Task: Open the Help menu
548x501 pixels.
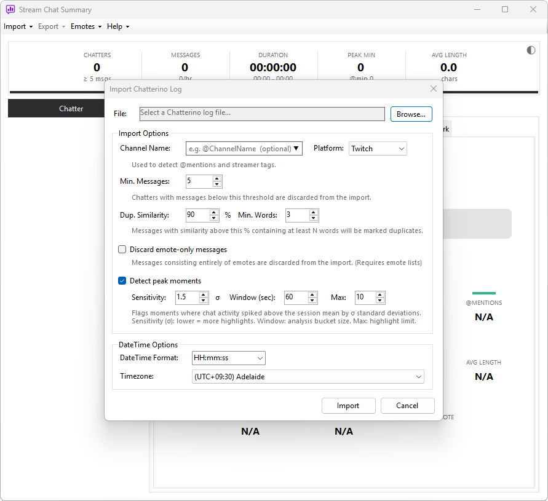Action: click(118, 26)
